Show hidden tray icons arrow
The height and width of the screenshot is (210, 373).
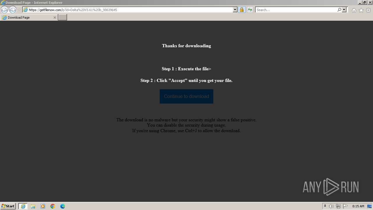click(325, 206)
